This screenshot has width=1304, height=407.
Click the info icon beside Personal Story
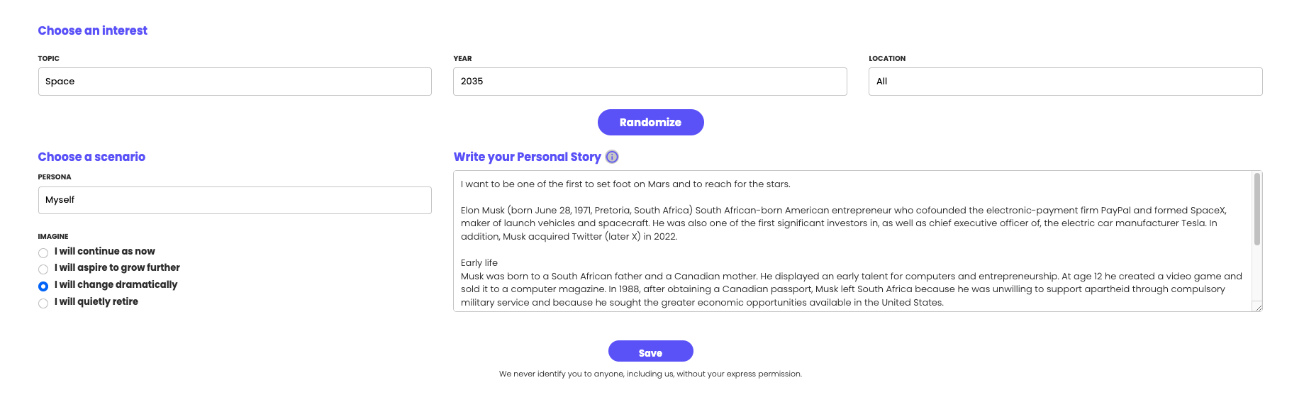(x=612, y=157)
